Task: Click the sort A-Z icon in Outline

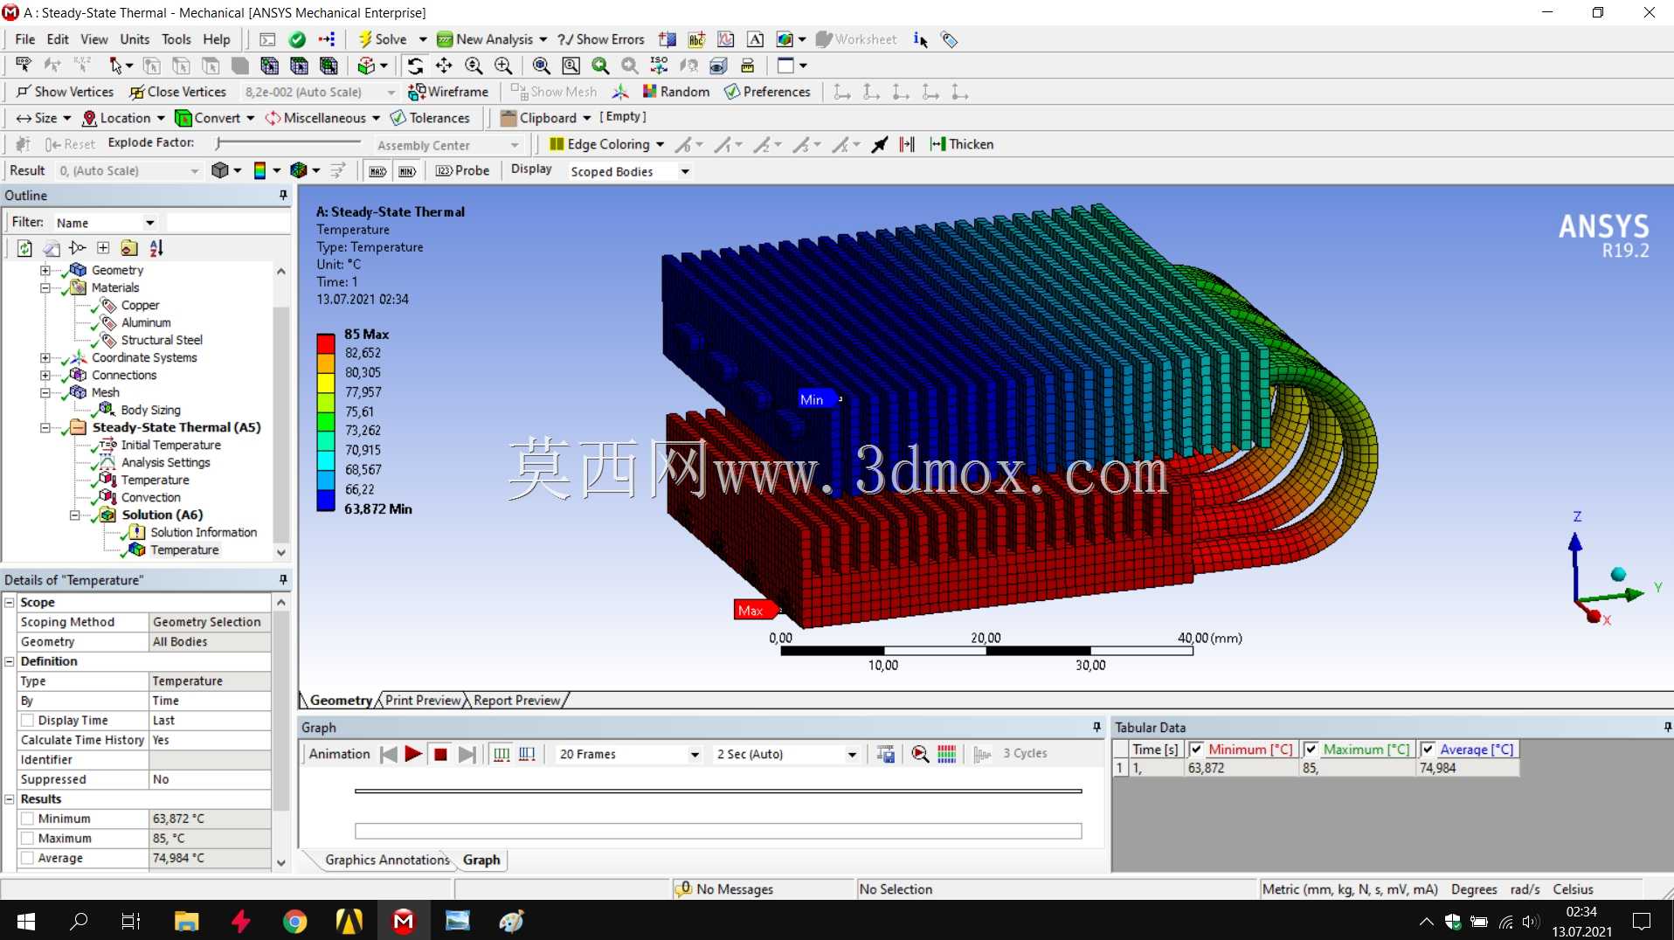Action: [156, 248]
